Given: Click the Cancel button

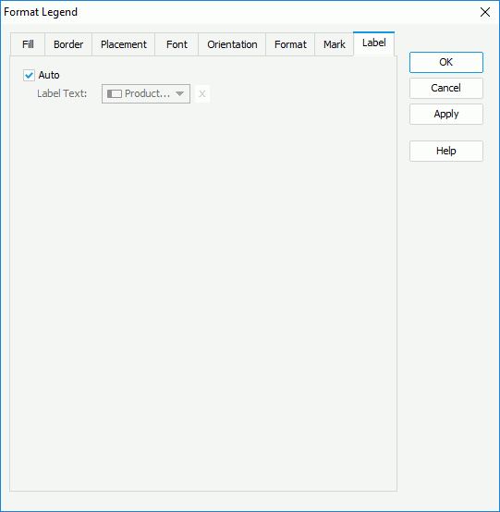Looking at the screenshot, I should pyautogui.click(x=446, y=88).
